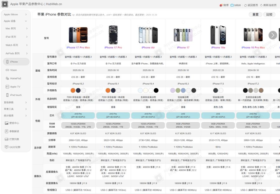
Task: Click the right arrow to see more phones
Action: click(x=273, y=35)
